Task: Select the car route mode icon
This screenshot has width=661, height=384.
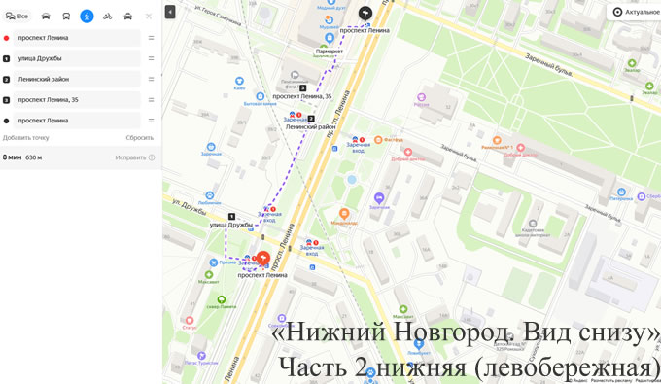Action: point(46,16)
